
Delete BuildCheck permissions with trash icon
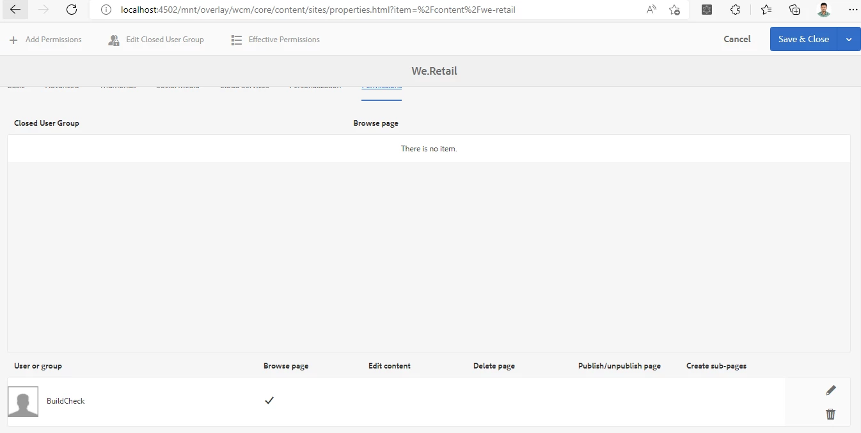[x=830, y=414]
